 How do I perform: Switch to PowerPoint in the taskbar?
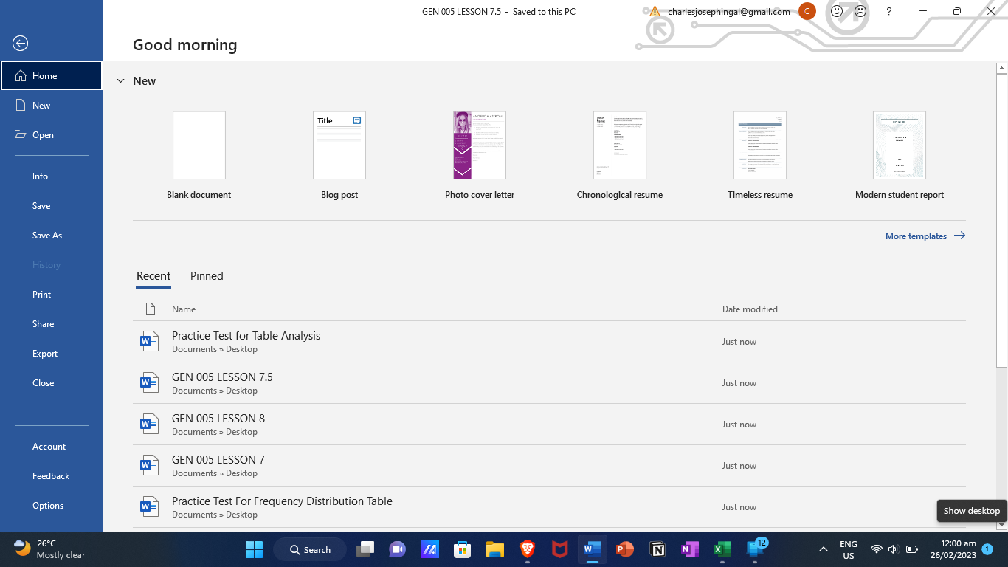point(625,549)
